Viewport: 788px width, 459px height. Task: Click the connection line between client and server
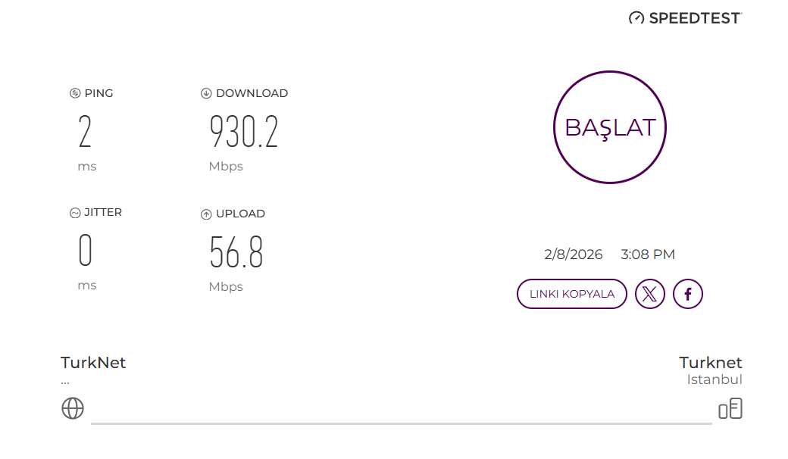coord(402,423)
